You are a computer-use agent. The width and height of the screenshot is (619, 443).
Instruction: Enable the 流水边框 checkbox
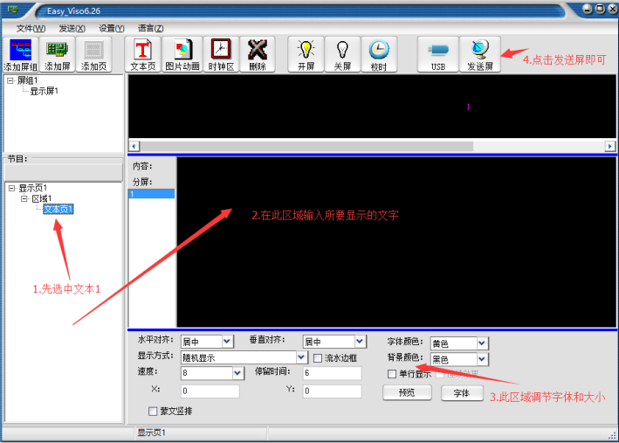click(318, 357)
